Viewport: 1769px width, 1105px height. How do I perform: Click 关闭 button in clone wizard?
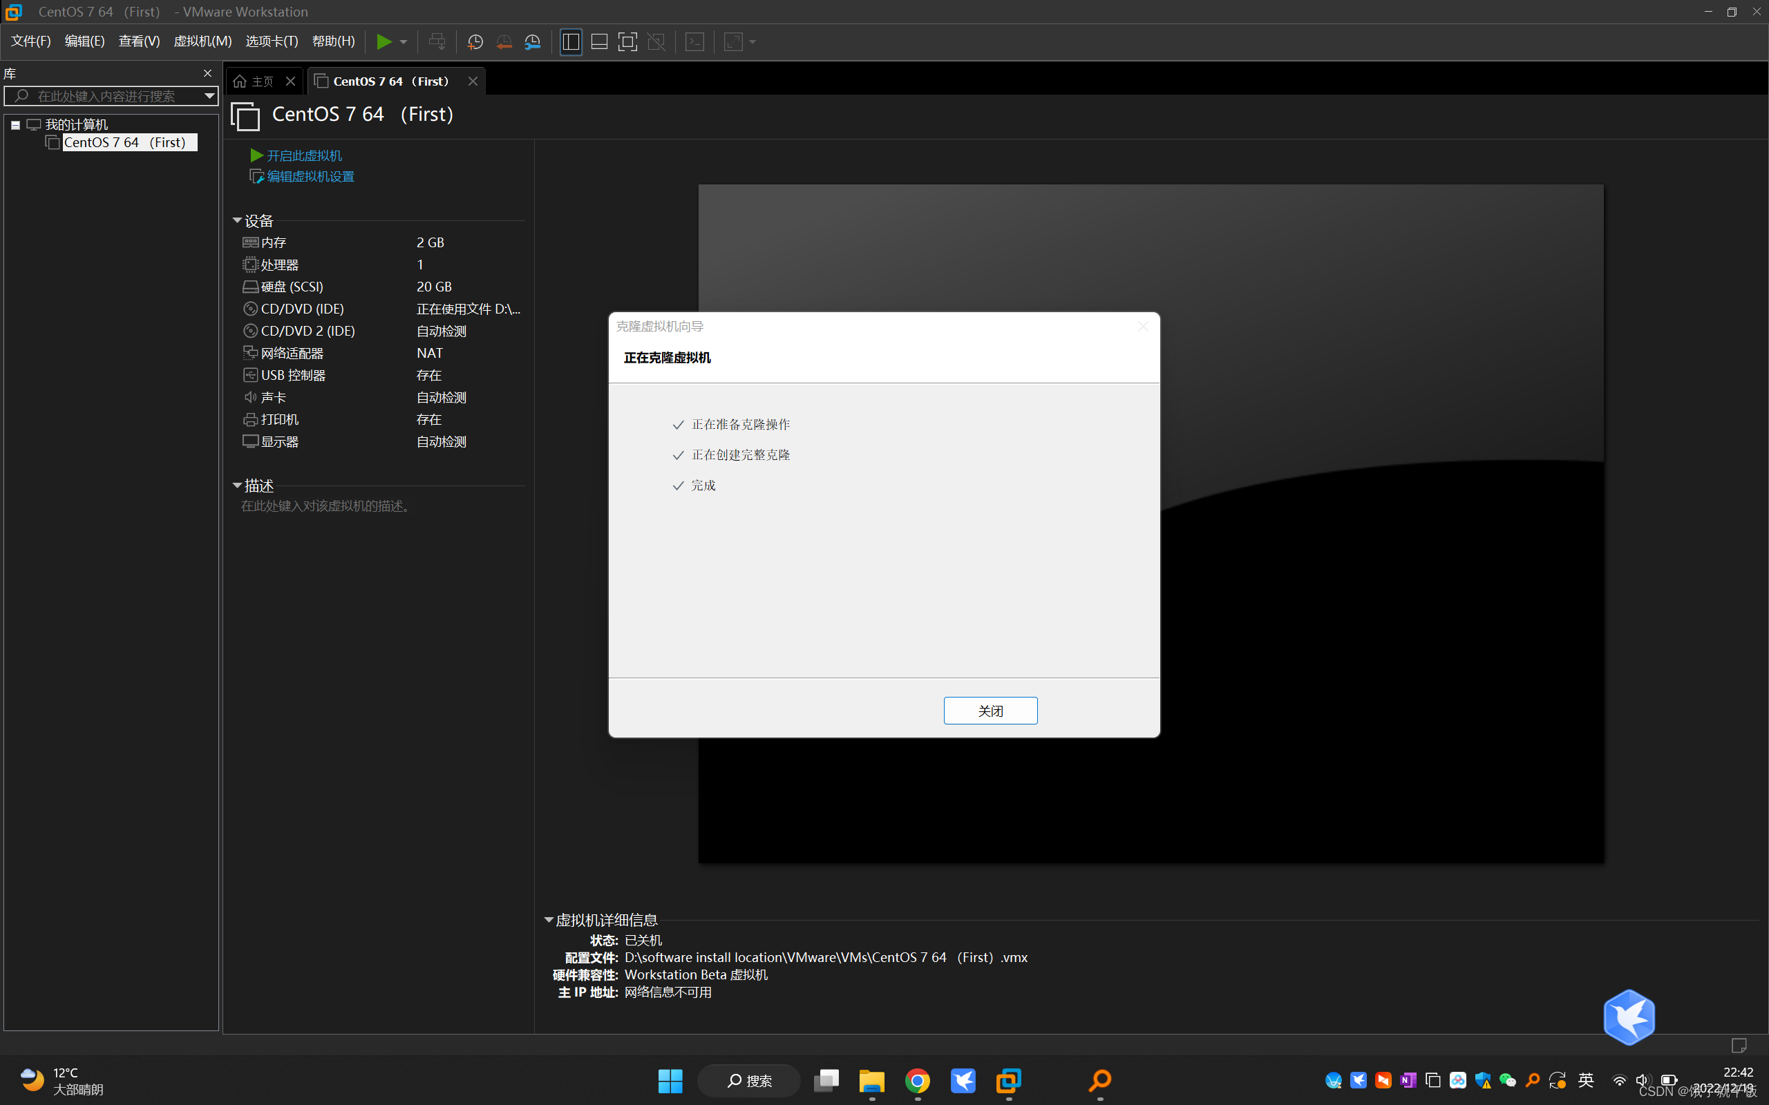point(990,711)
